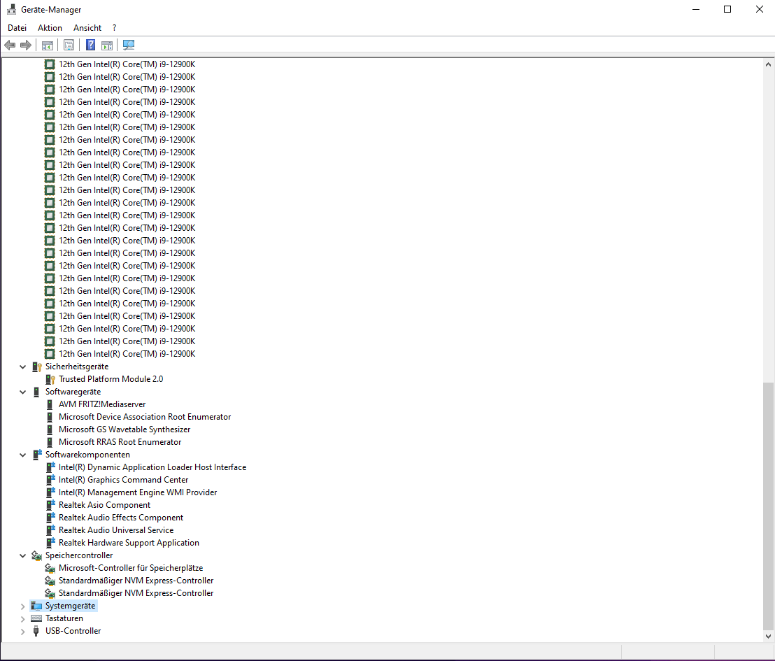Open the Datei menu

click(x=17, y=28)
